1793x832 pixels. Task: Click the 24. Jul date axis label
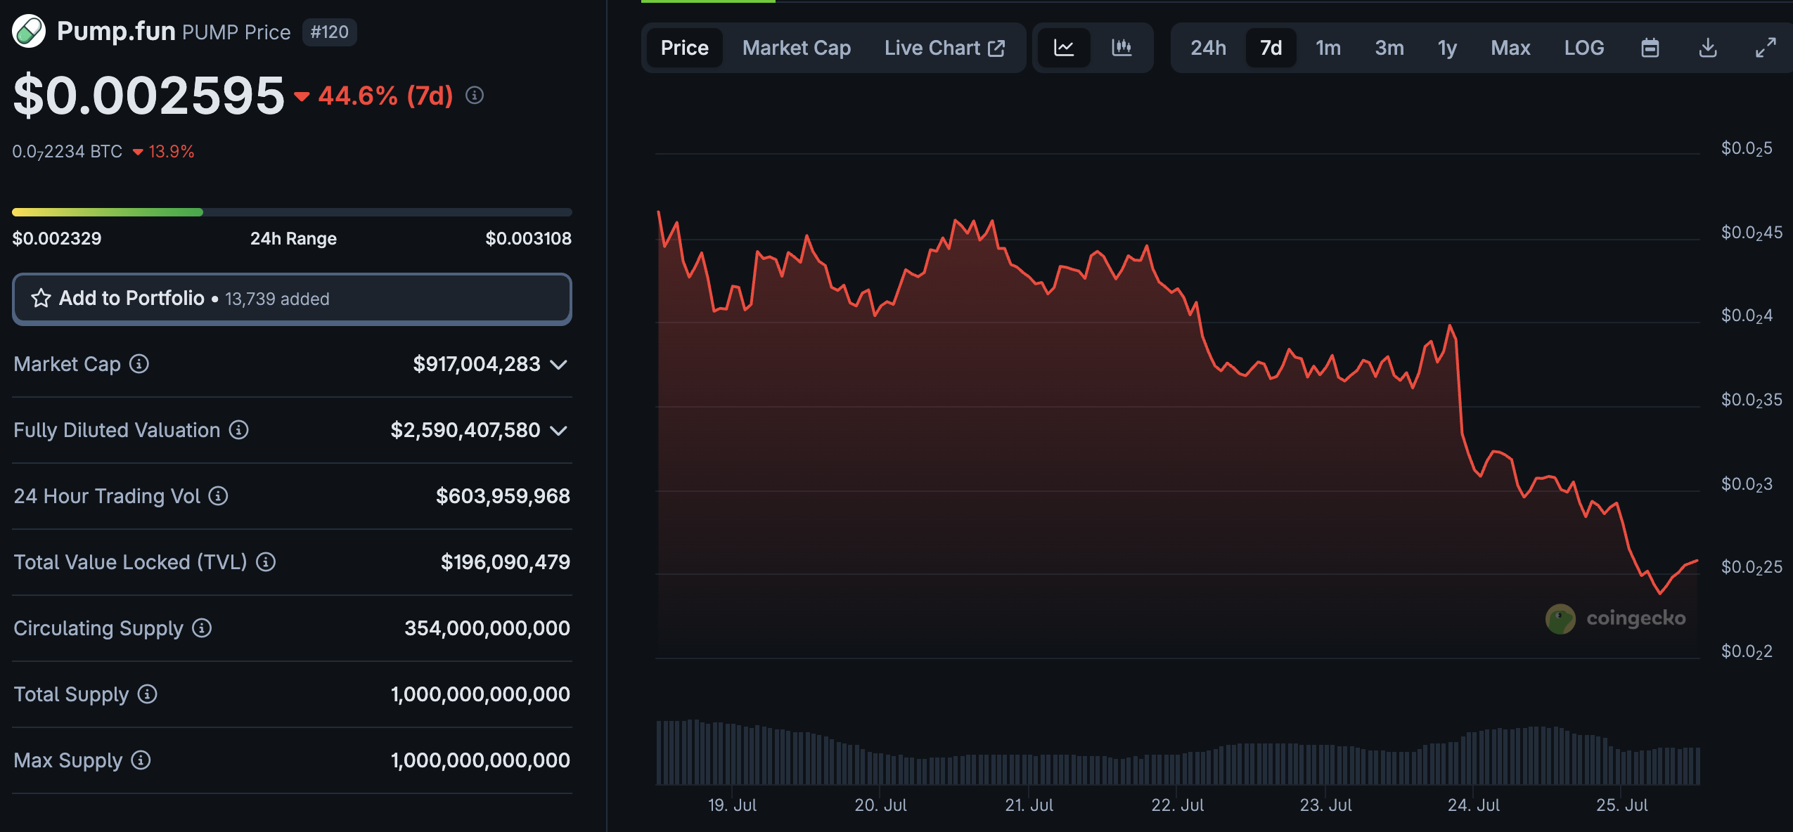[x=1474, y=805]
